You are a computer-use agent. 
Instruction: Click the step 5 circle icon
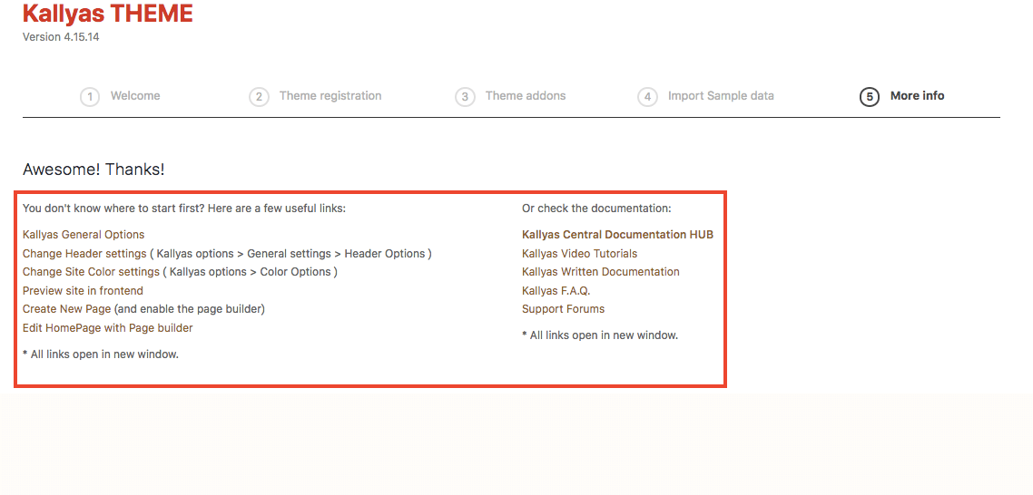click(870, 97)
